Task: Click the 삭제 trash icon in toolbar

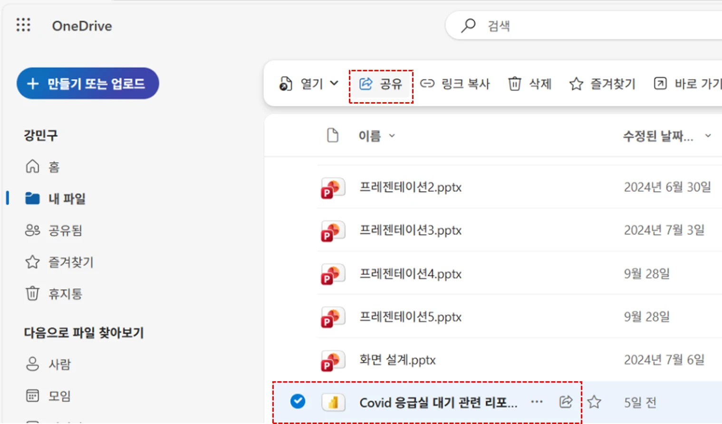Action: click(x=514, y=84)
